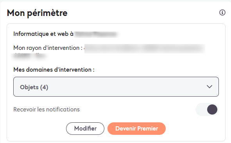The height and width of the screenshot is (143, 231).
Task: Click the blurred city name after web à
Action: pos(97,34)
